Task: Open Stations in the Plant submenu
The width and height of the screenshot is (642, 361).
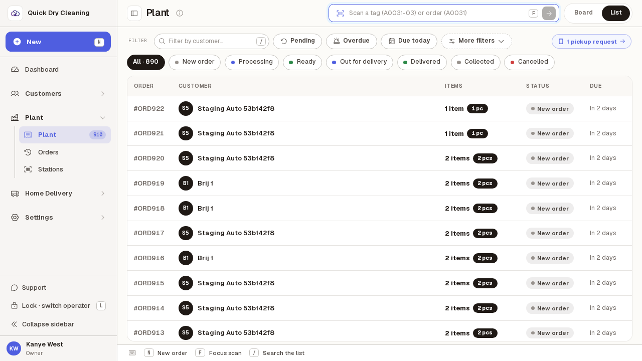Action: pos(65,169)
